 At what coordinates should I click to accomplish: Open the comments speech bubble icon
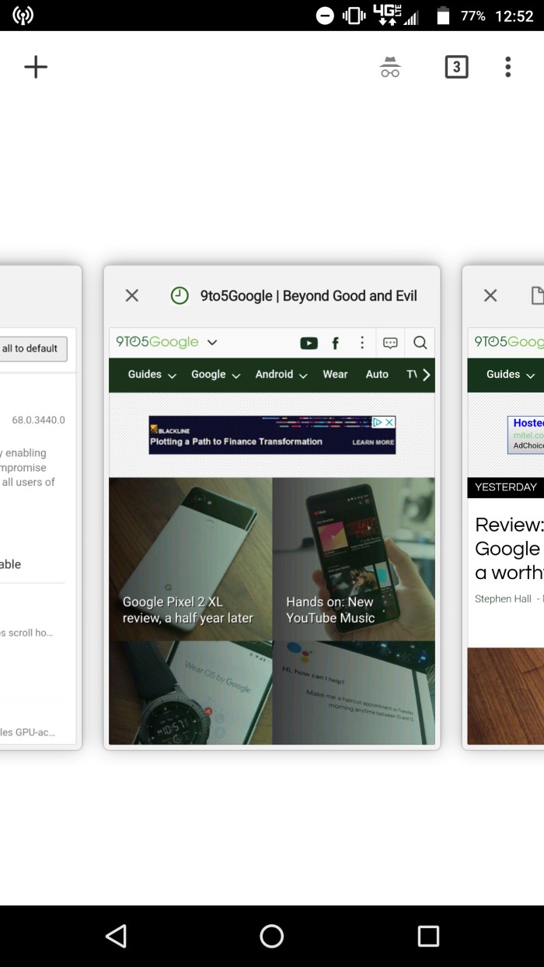pyautogui.click(x=391, y=343)
